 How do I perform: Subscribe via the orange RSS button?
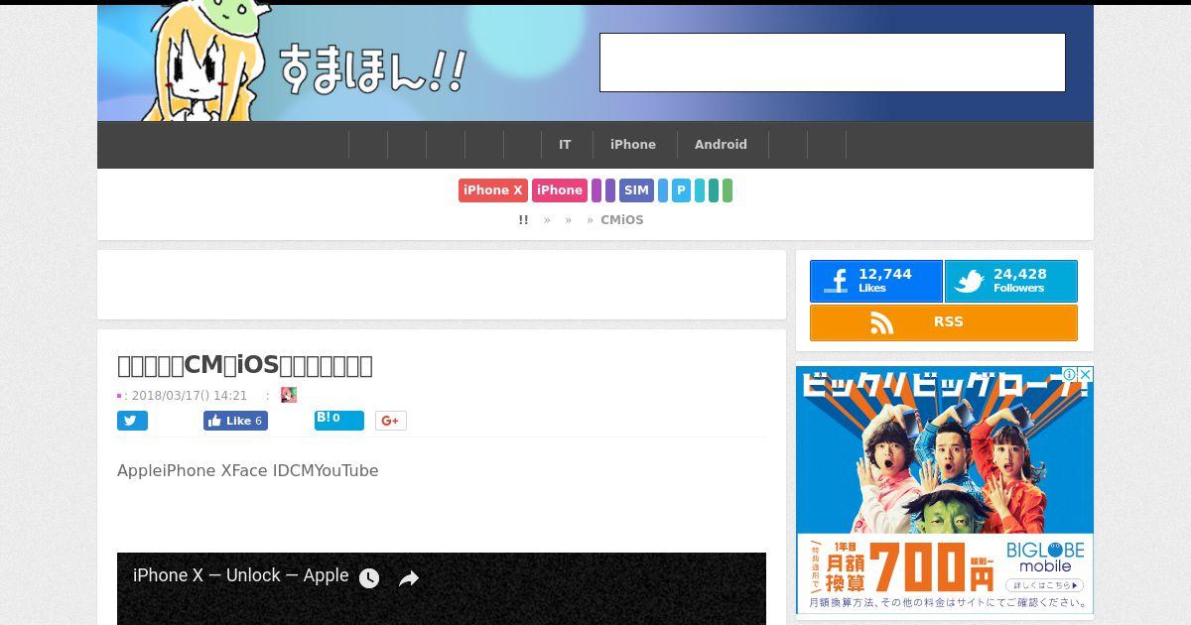pyautogui.click(x=944, y=322)
